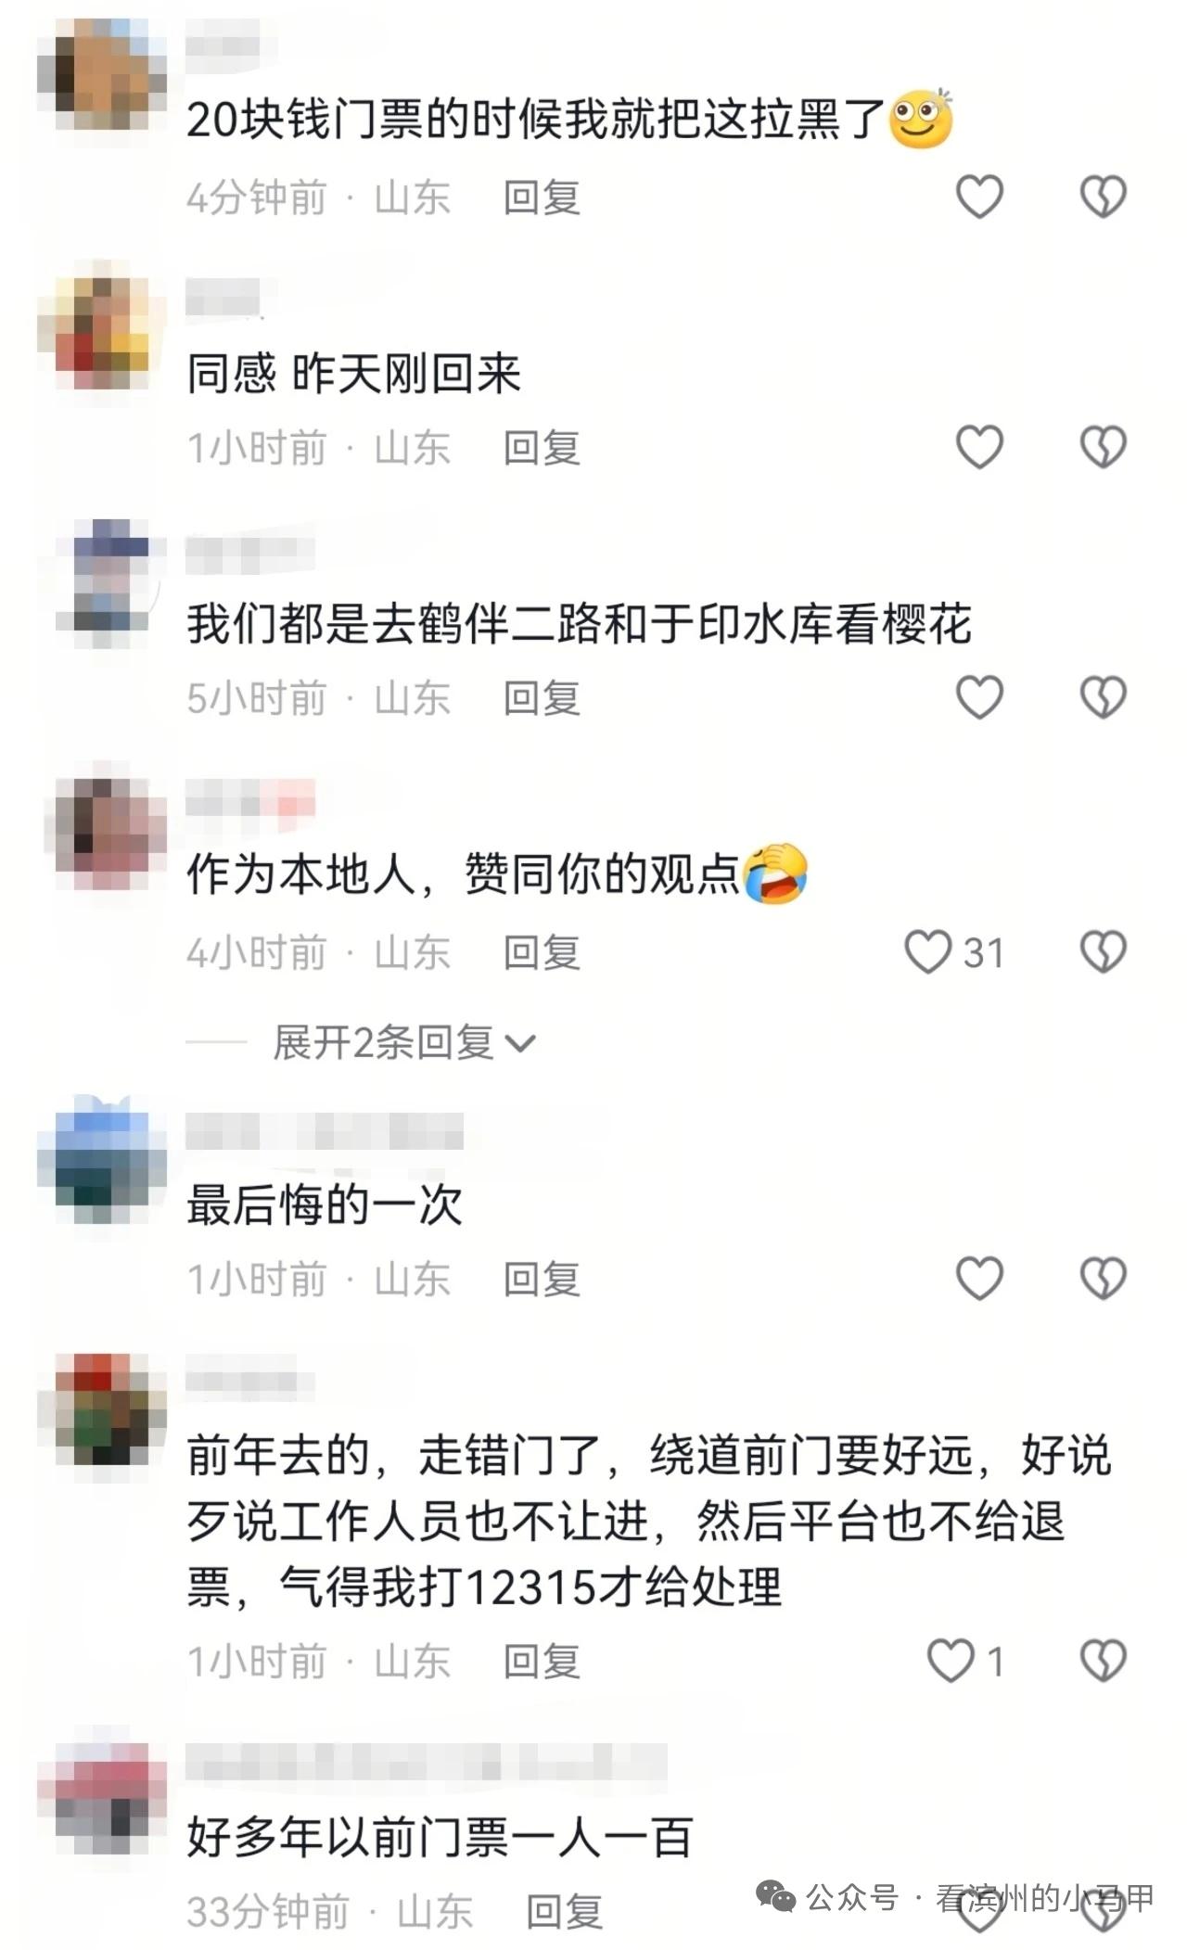Reply to the 20块钱门票 comment

coord(542,198)
